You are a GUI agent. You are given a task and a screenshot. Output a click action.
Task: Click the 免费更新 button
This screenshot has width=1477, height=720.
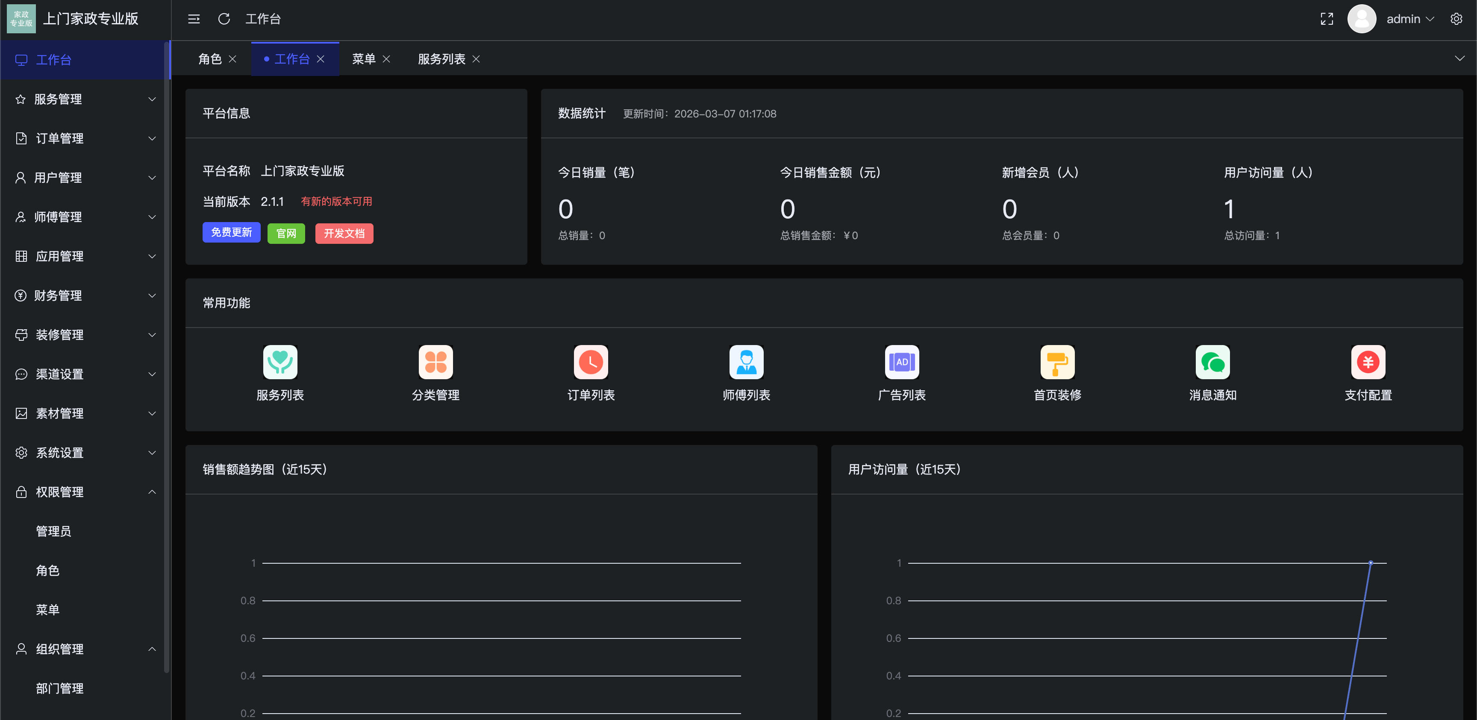click(231, 233)
